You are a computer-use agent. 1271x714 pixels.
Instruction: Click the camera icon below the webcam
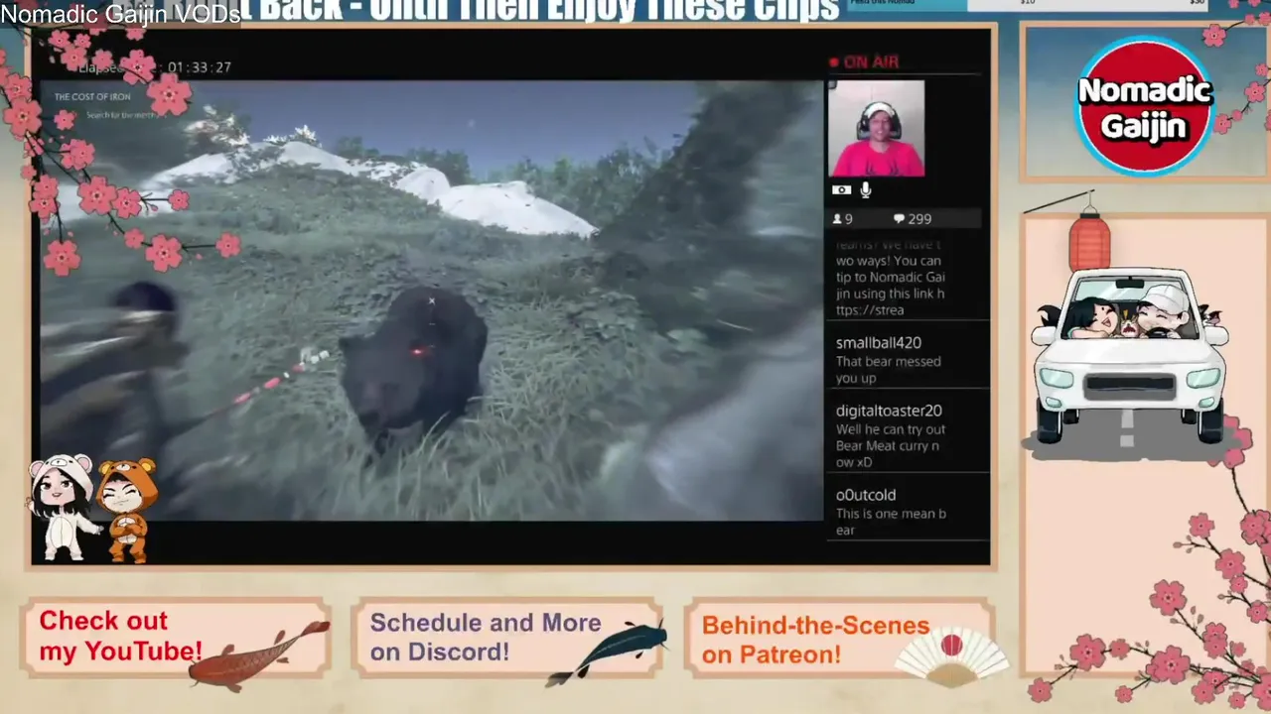coord(841,190)
